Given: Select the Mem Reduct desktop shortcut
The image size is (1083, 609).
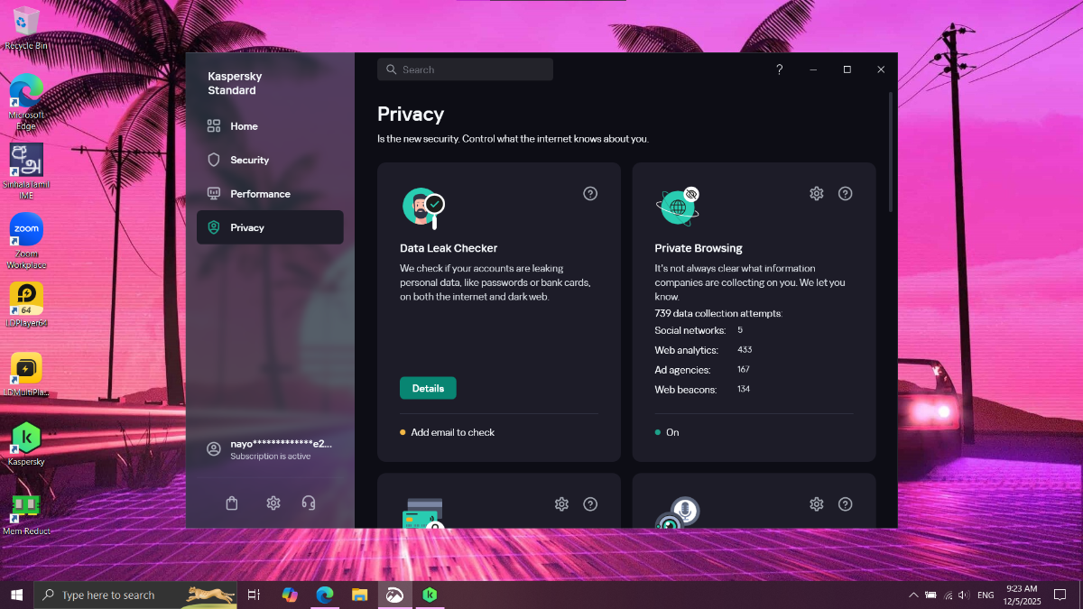Looking at the screenshot, I should point(26,513).
